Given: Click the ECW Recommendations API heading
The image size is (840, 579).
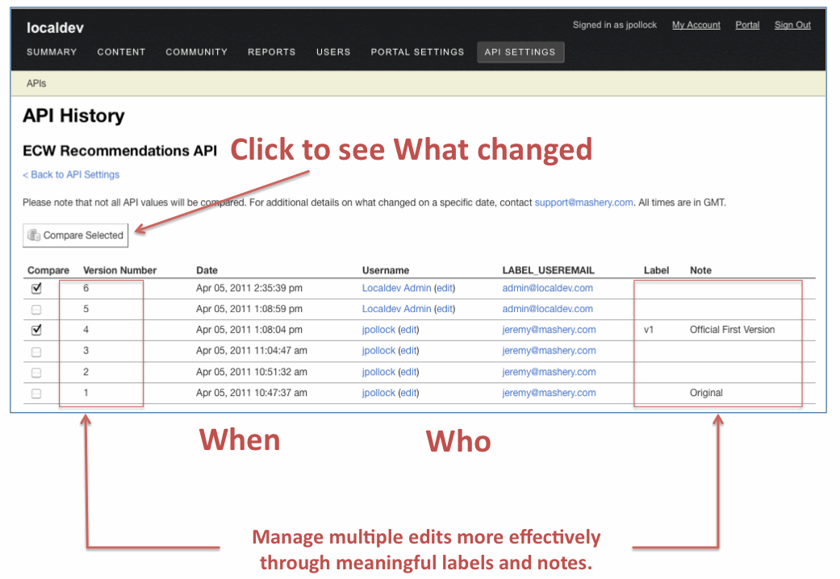Looking at the screenshot, I should 120,151.
